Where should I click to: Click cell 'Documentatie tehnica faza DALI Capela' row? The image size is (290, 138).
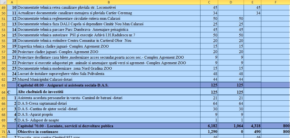pos(109,24)
